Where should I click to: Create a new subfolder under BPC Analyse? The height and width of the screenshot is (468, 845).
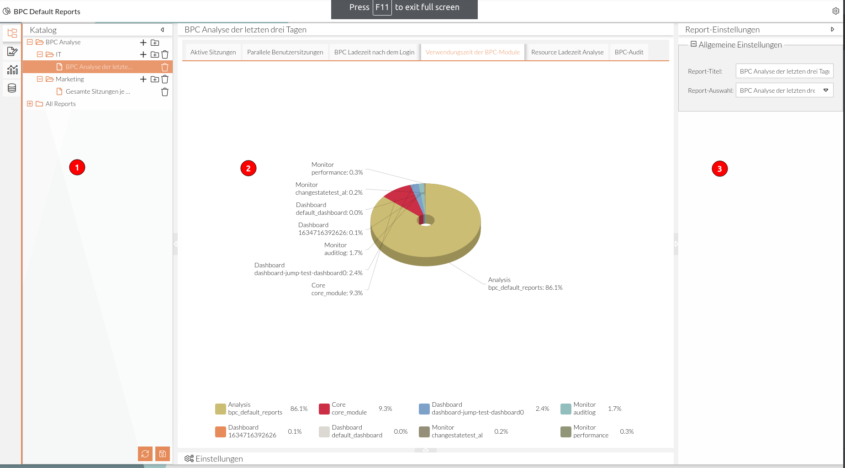[x=155, y=42]
